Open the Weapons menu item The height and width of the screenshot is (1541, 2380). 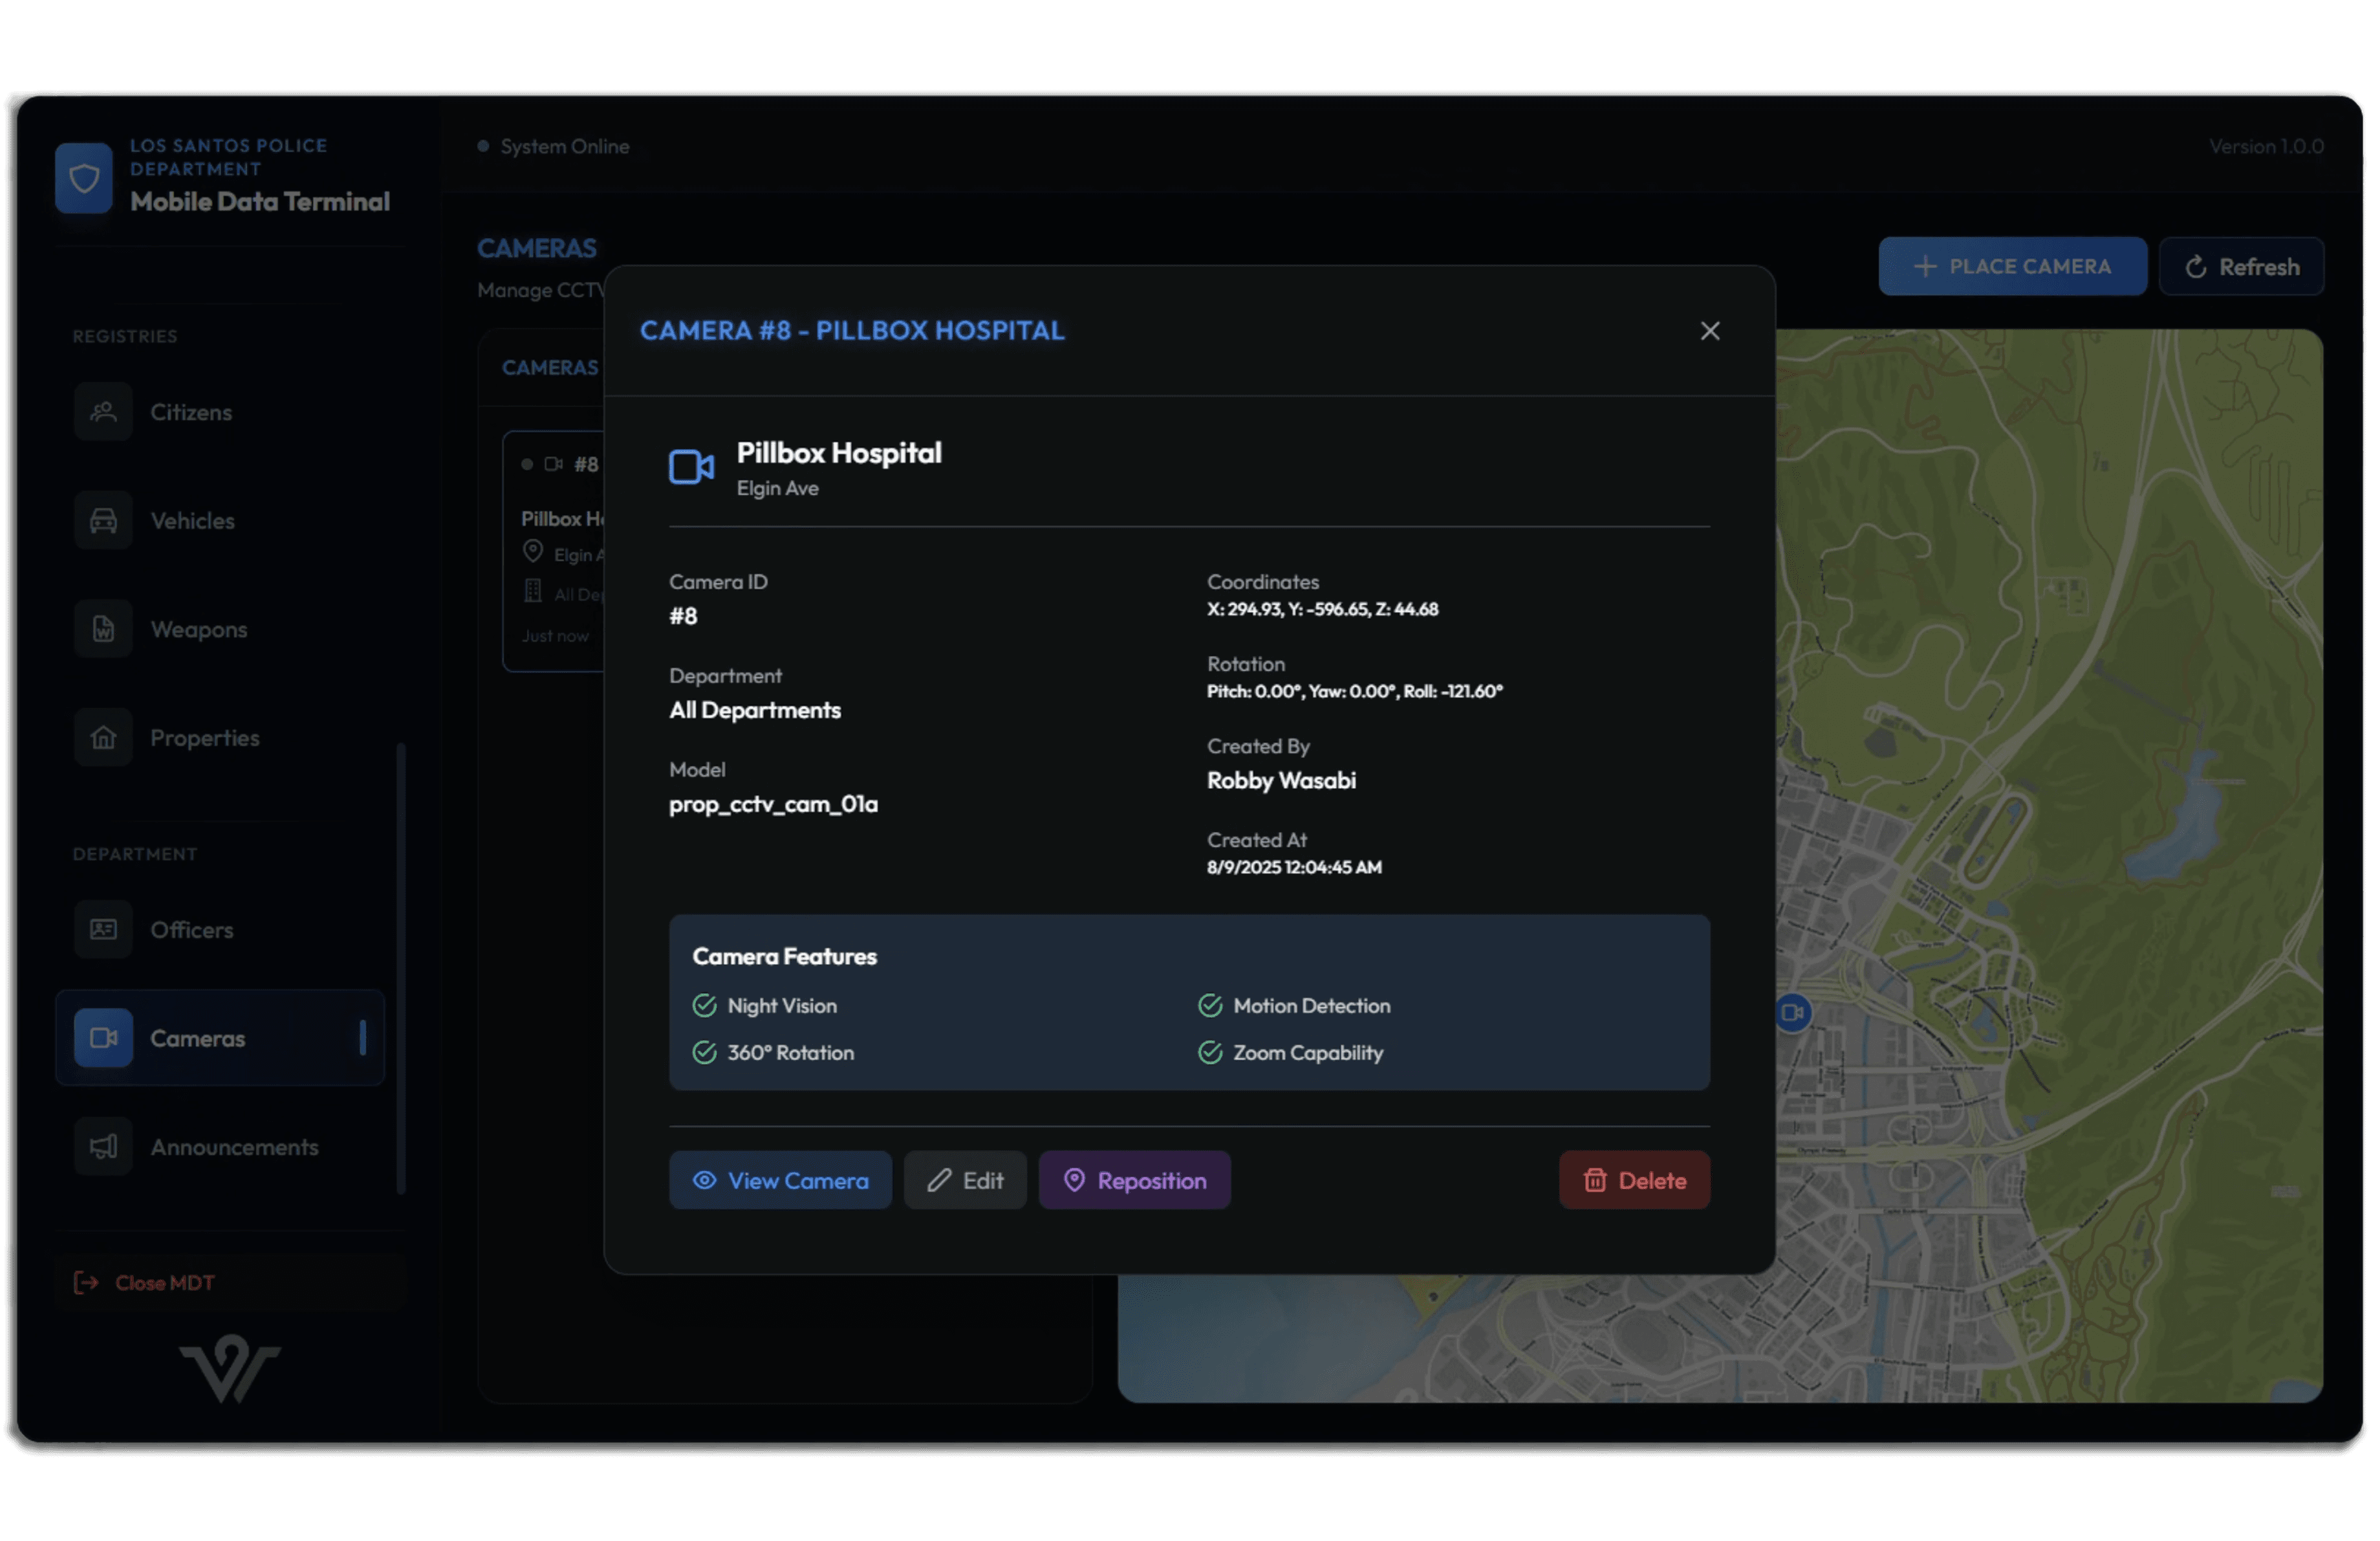220,629
